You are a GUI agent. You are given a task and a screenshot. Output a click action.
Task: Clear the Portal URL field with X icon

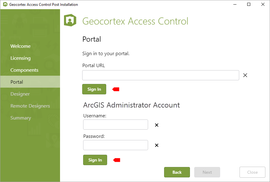tap(245, 75)
